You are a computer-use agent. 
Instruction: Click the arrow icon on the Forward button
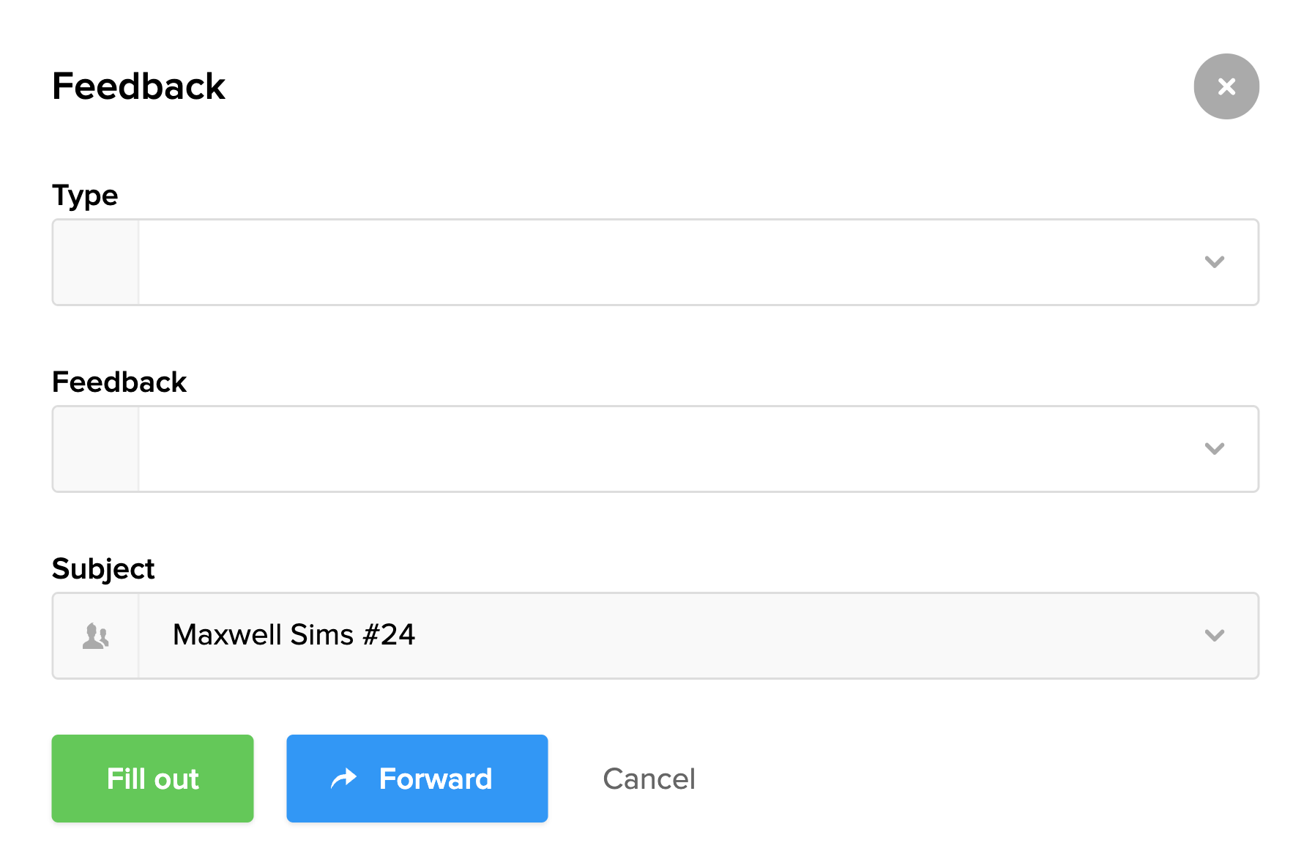(x=343, y=779)
